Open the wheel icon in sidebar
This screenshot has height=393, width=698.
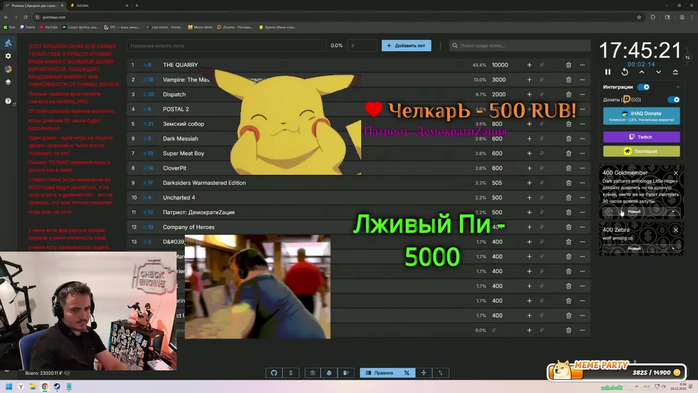point(8,69)
